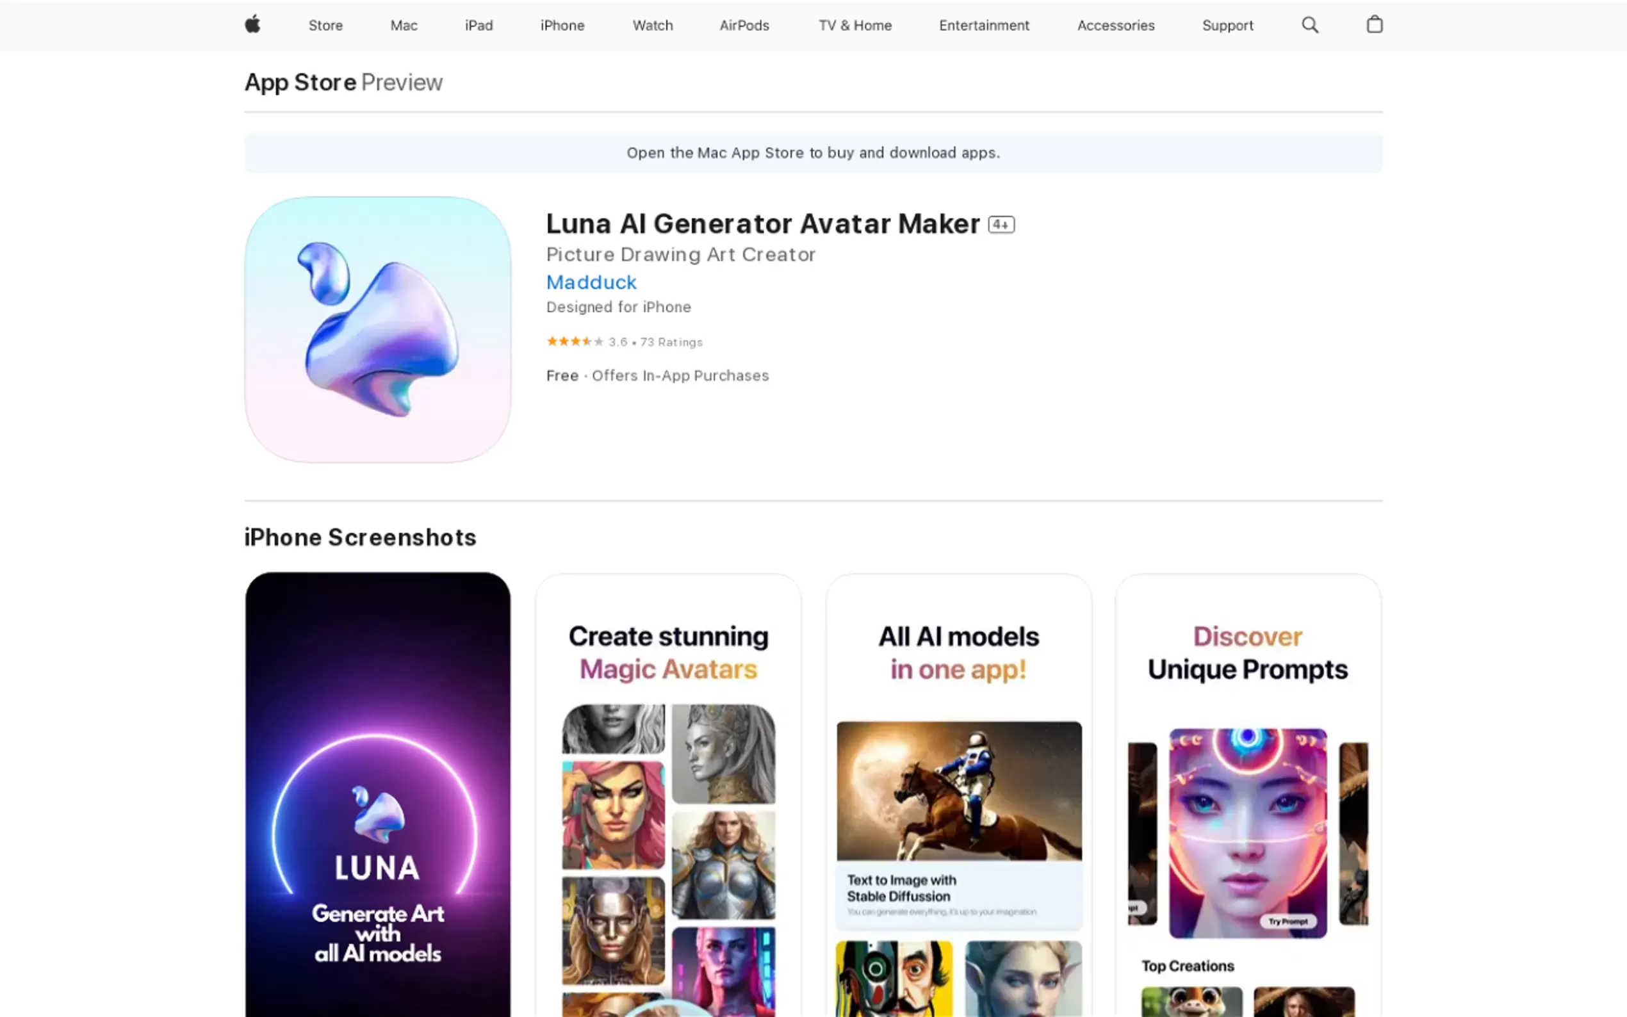Open Accessories in the top navigation
This screenshot has width=1627, height=1017.
(x=1116, y=26)
